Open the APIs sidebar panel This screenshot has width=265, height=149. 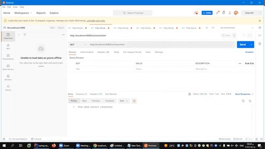click(8, 46)
